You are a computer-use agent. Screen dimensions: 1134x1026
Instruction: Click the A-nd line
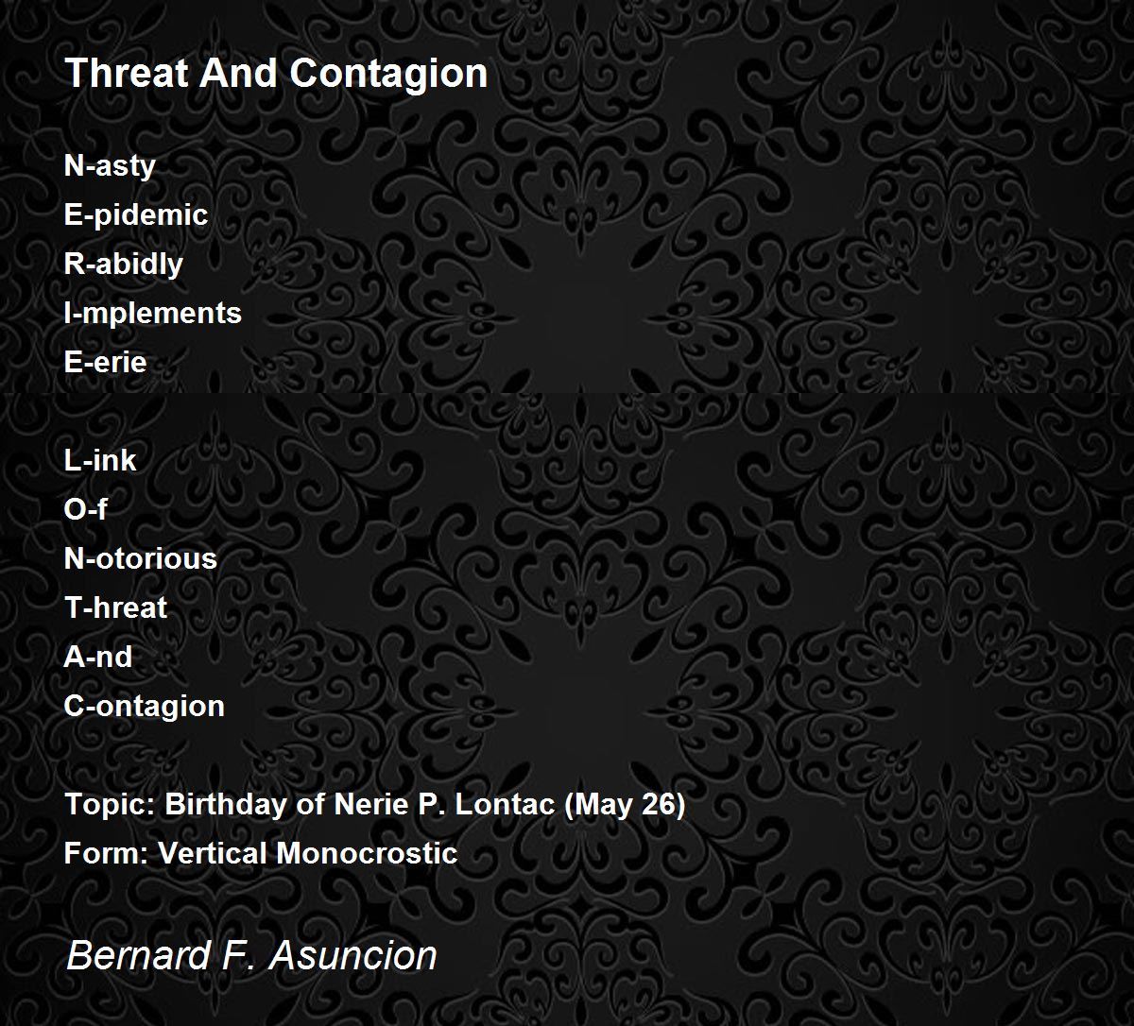(98, 658)
